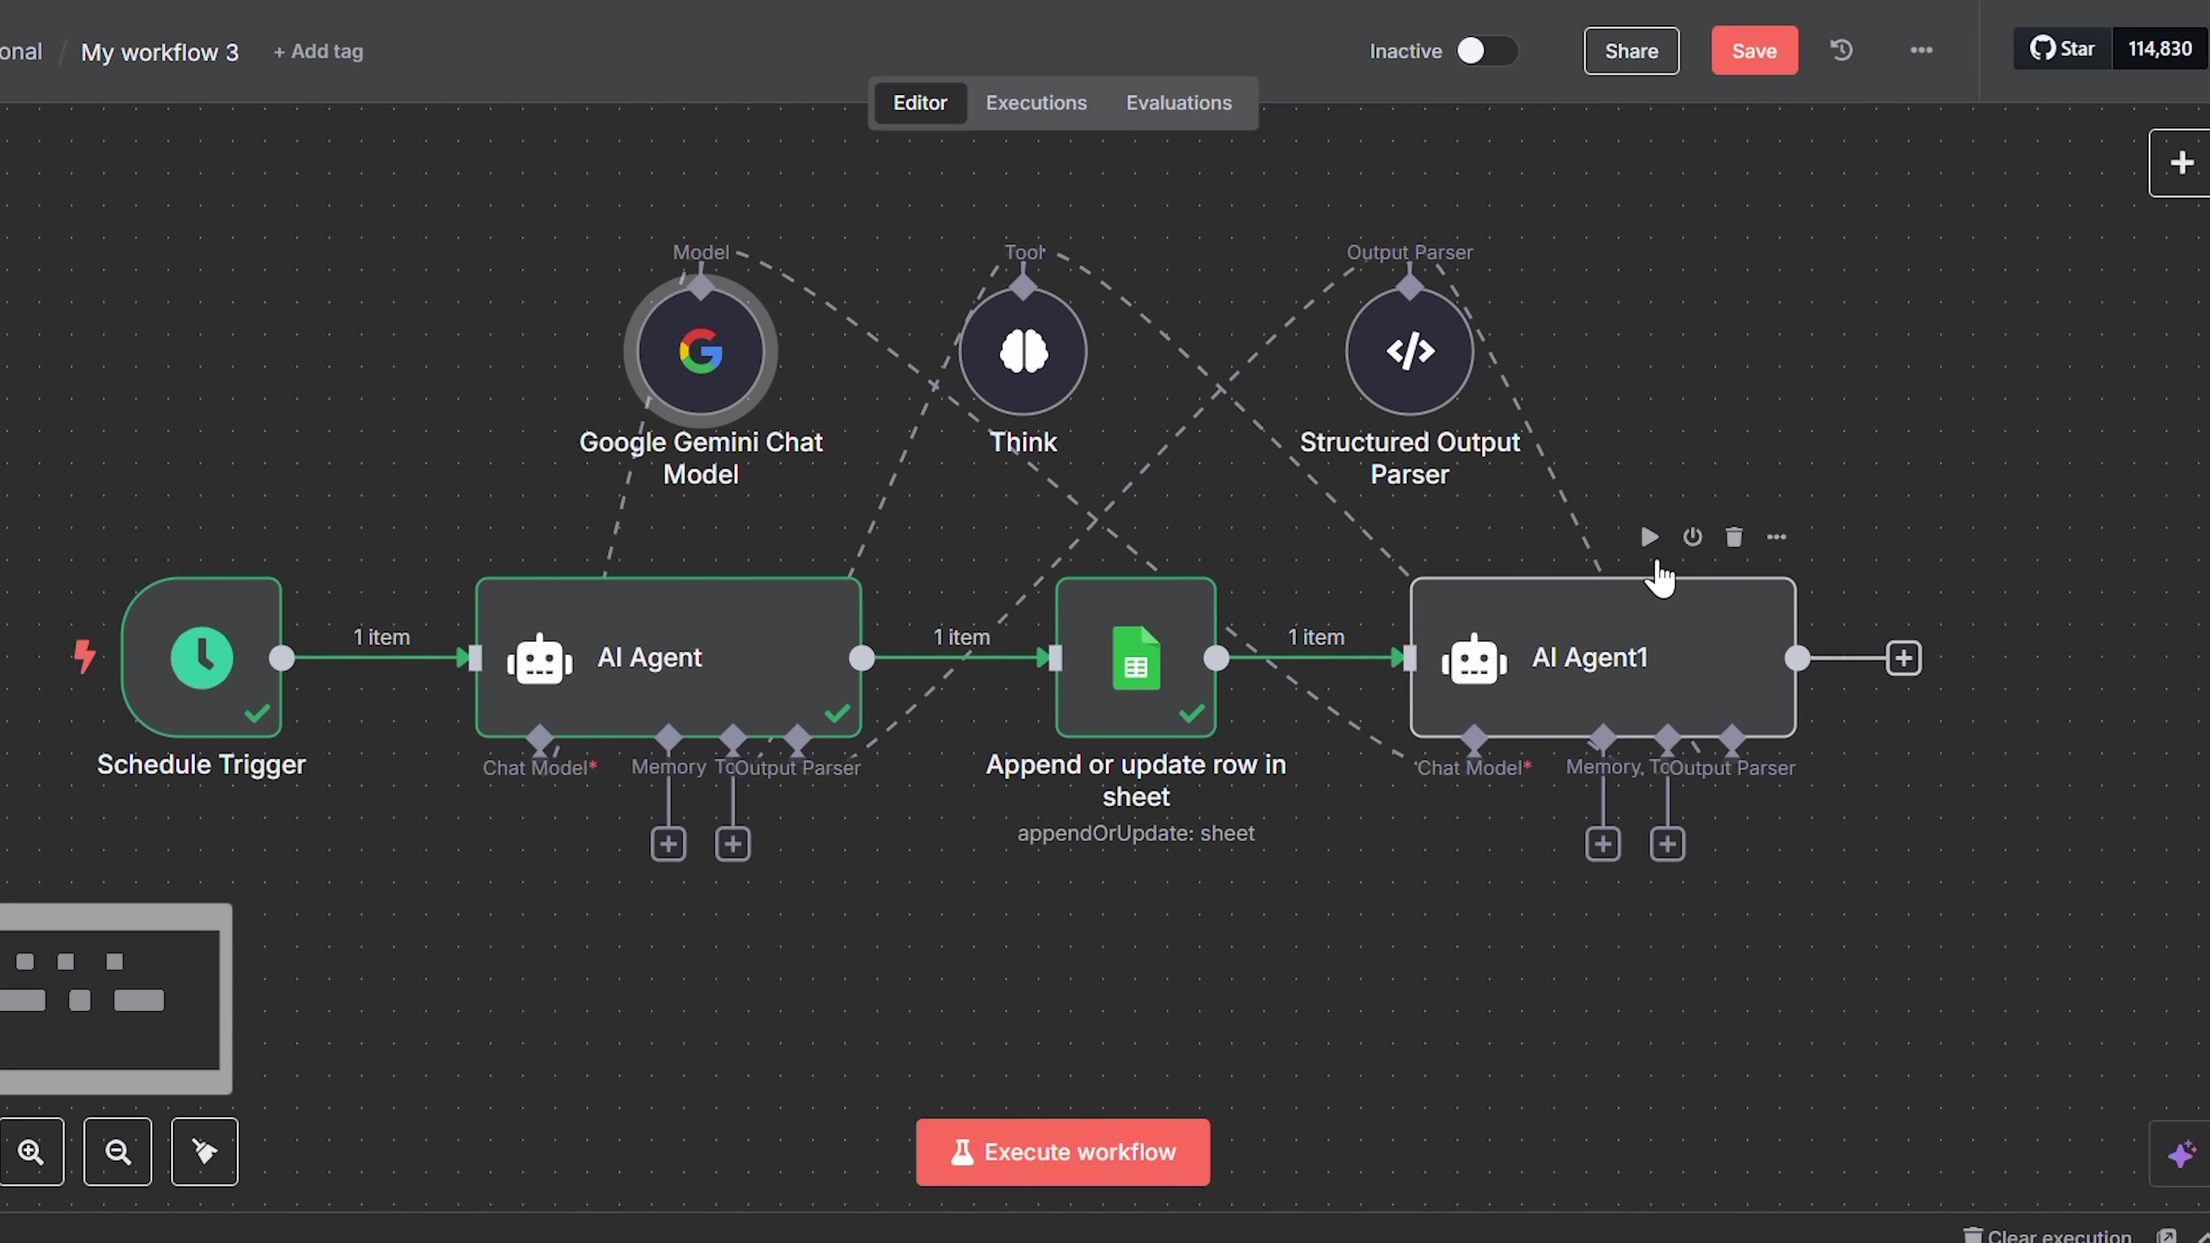Open the workflow three-dot options menu
The image size is (2210, 1243).
click(1921, 49)
